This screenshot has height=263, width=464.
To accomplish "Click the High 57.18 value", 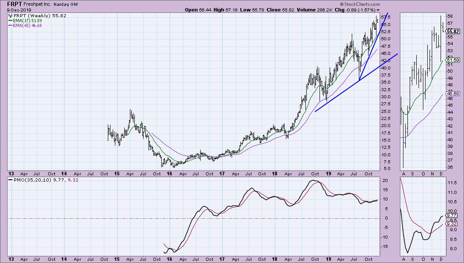I will coord(225,10).
